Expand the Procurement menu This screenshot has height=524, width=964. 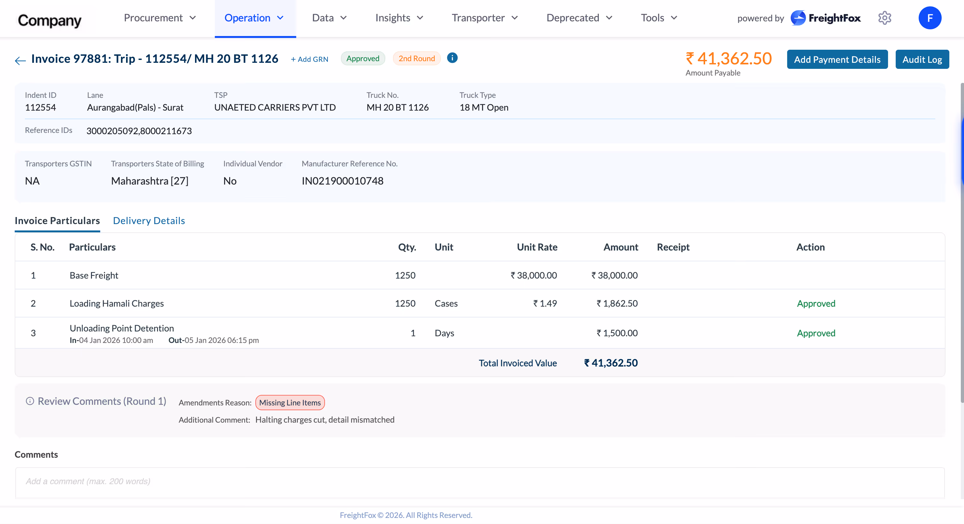coord(160,18)
